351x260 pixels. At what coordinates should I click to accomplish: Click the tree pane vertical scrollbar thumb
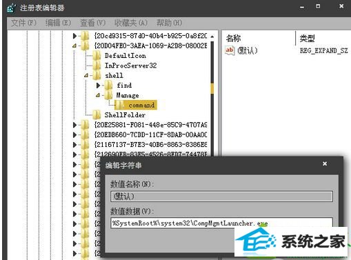212,89
